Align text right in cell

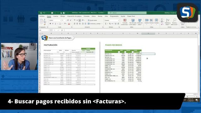(80, 24)
